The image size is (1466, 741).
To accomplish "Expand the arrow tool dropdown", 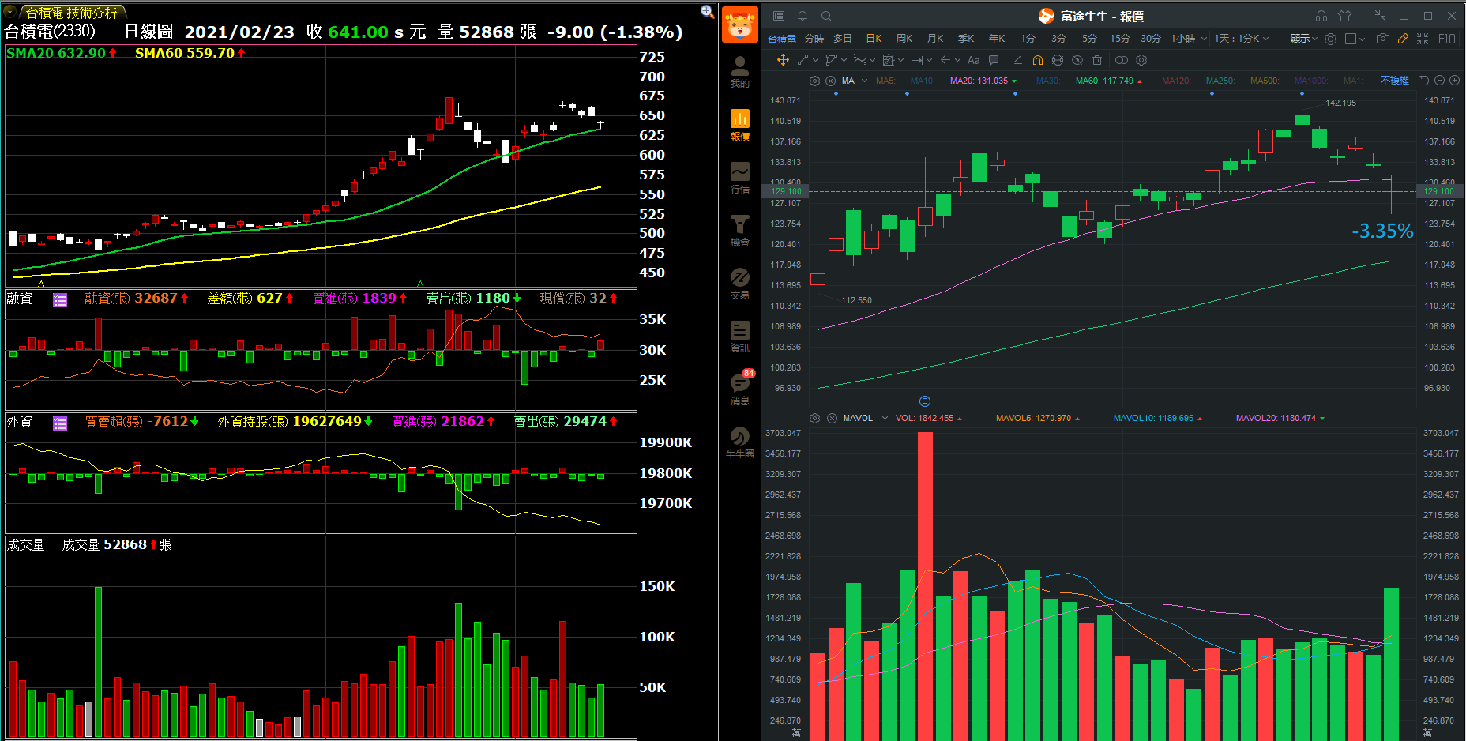I will pos(957,60).
